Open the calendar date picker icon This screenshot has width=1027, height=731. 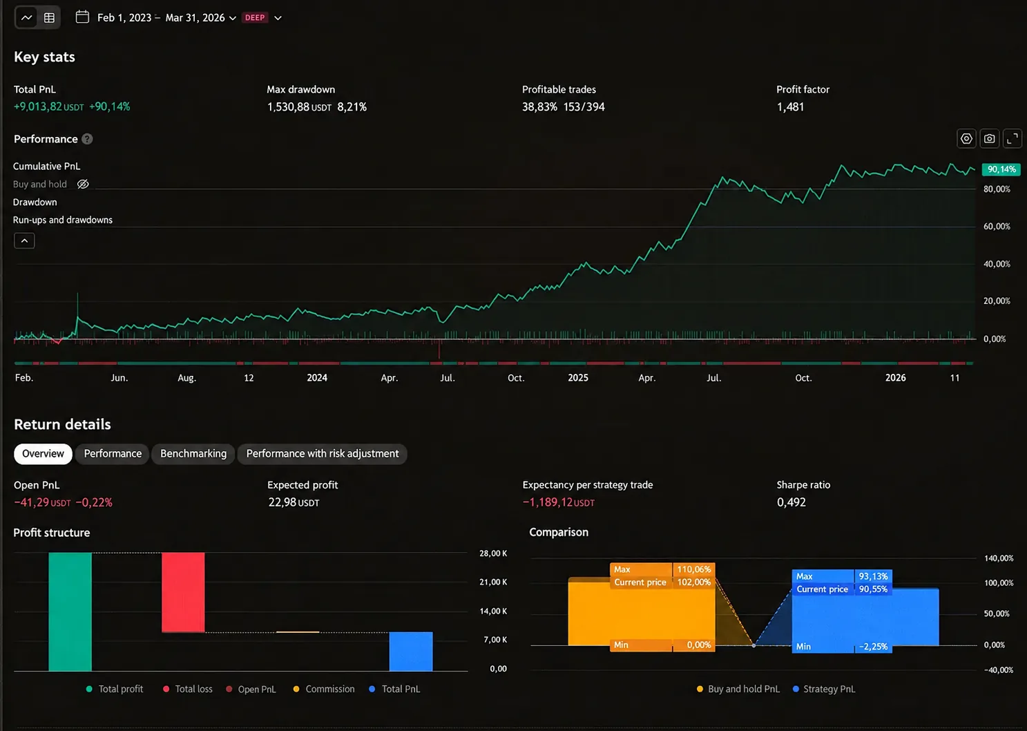click(82, 17)
